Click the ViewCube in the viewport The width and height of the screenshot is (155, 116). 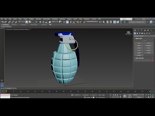pyautogui.click(x=129, y=33)
